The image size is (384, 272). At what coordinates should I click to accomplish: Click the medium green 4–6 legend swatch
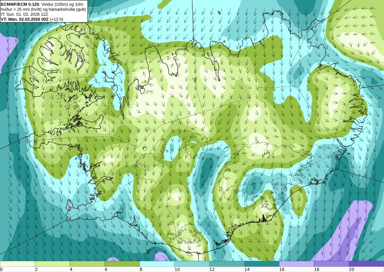tap(87, 264)
